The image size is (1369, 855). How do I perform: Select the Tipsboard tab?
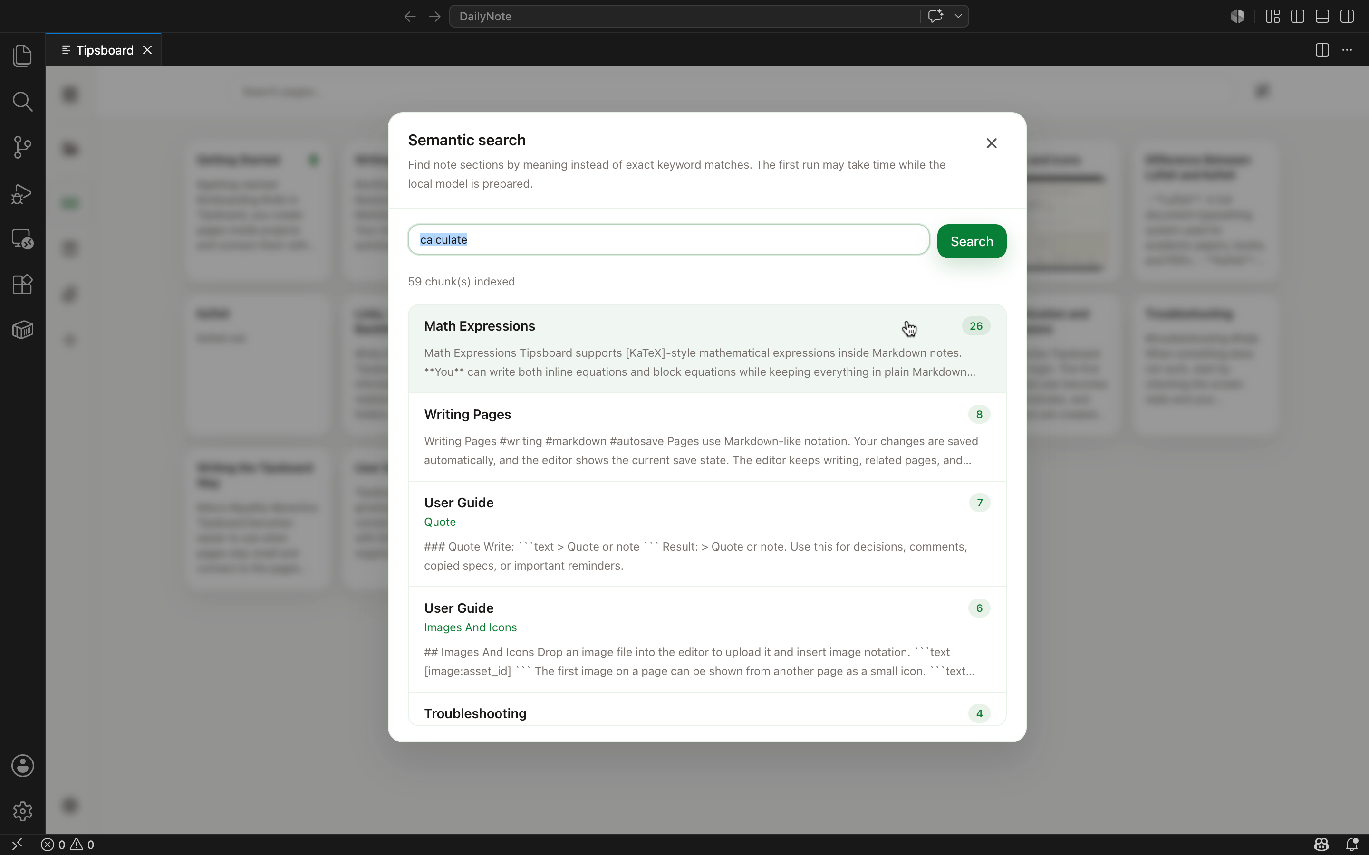pyautogui.click(x=104, y=50)
